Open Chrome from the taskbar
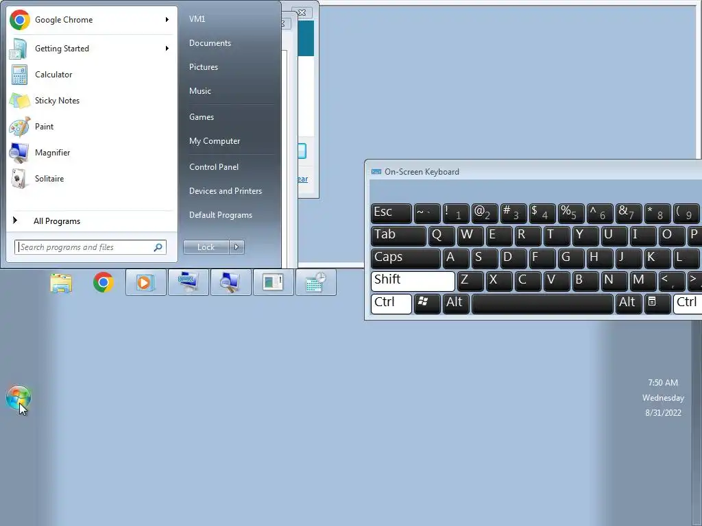This screenshot has height=526, width=702. [x=104, y=283]
